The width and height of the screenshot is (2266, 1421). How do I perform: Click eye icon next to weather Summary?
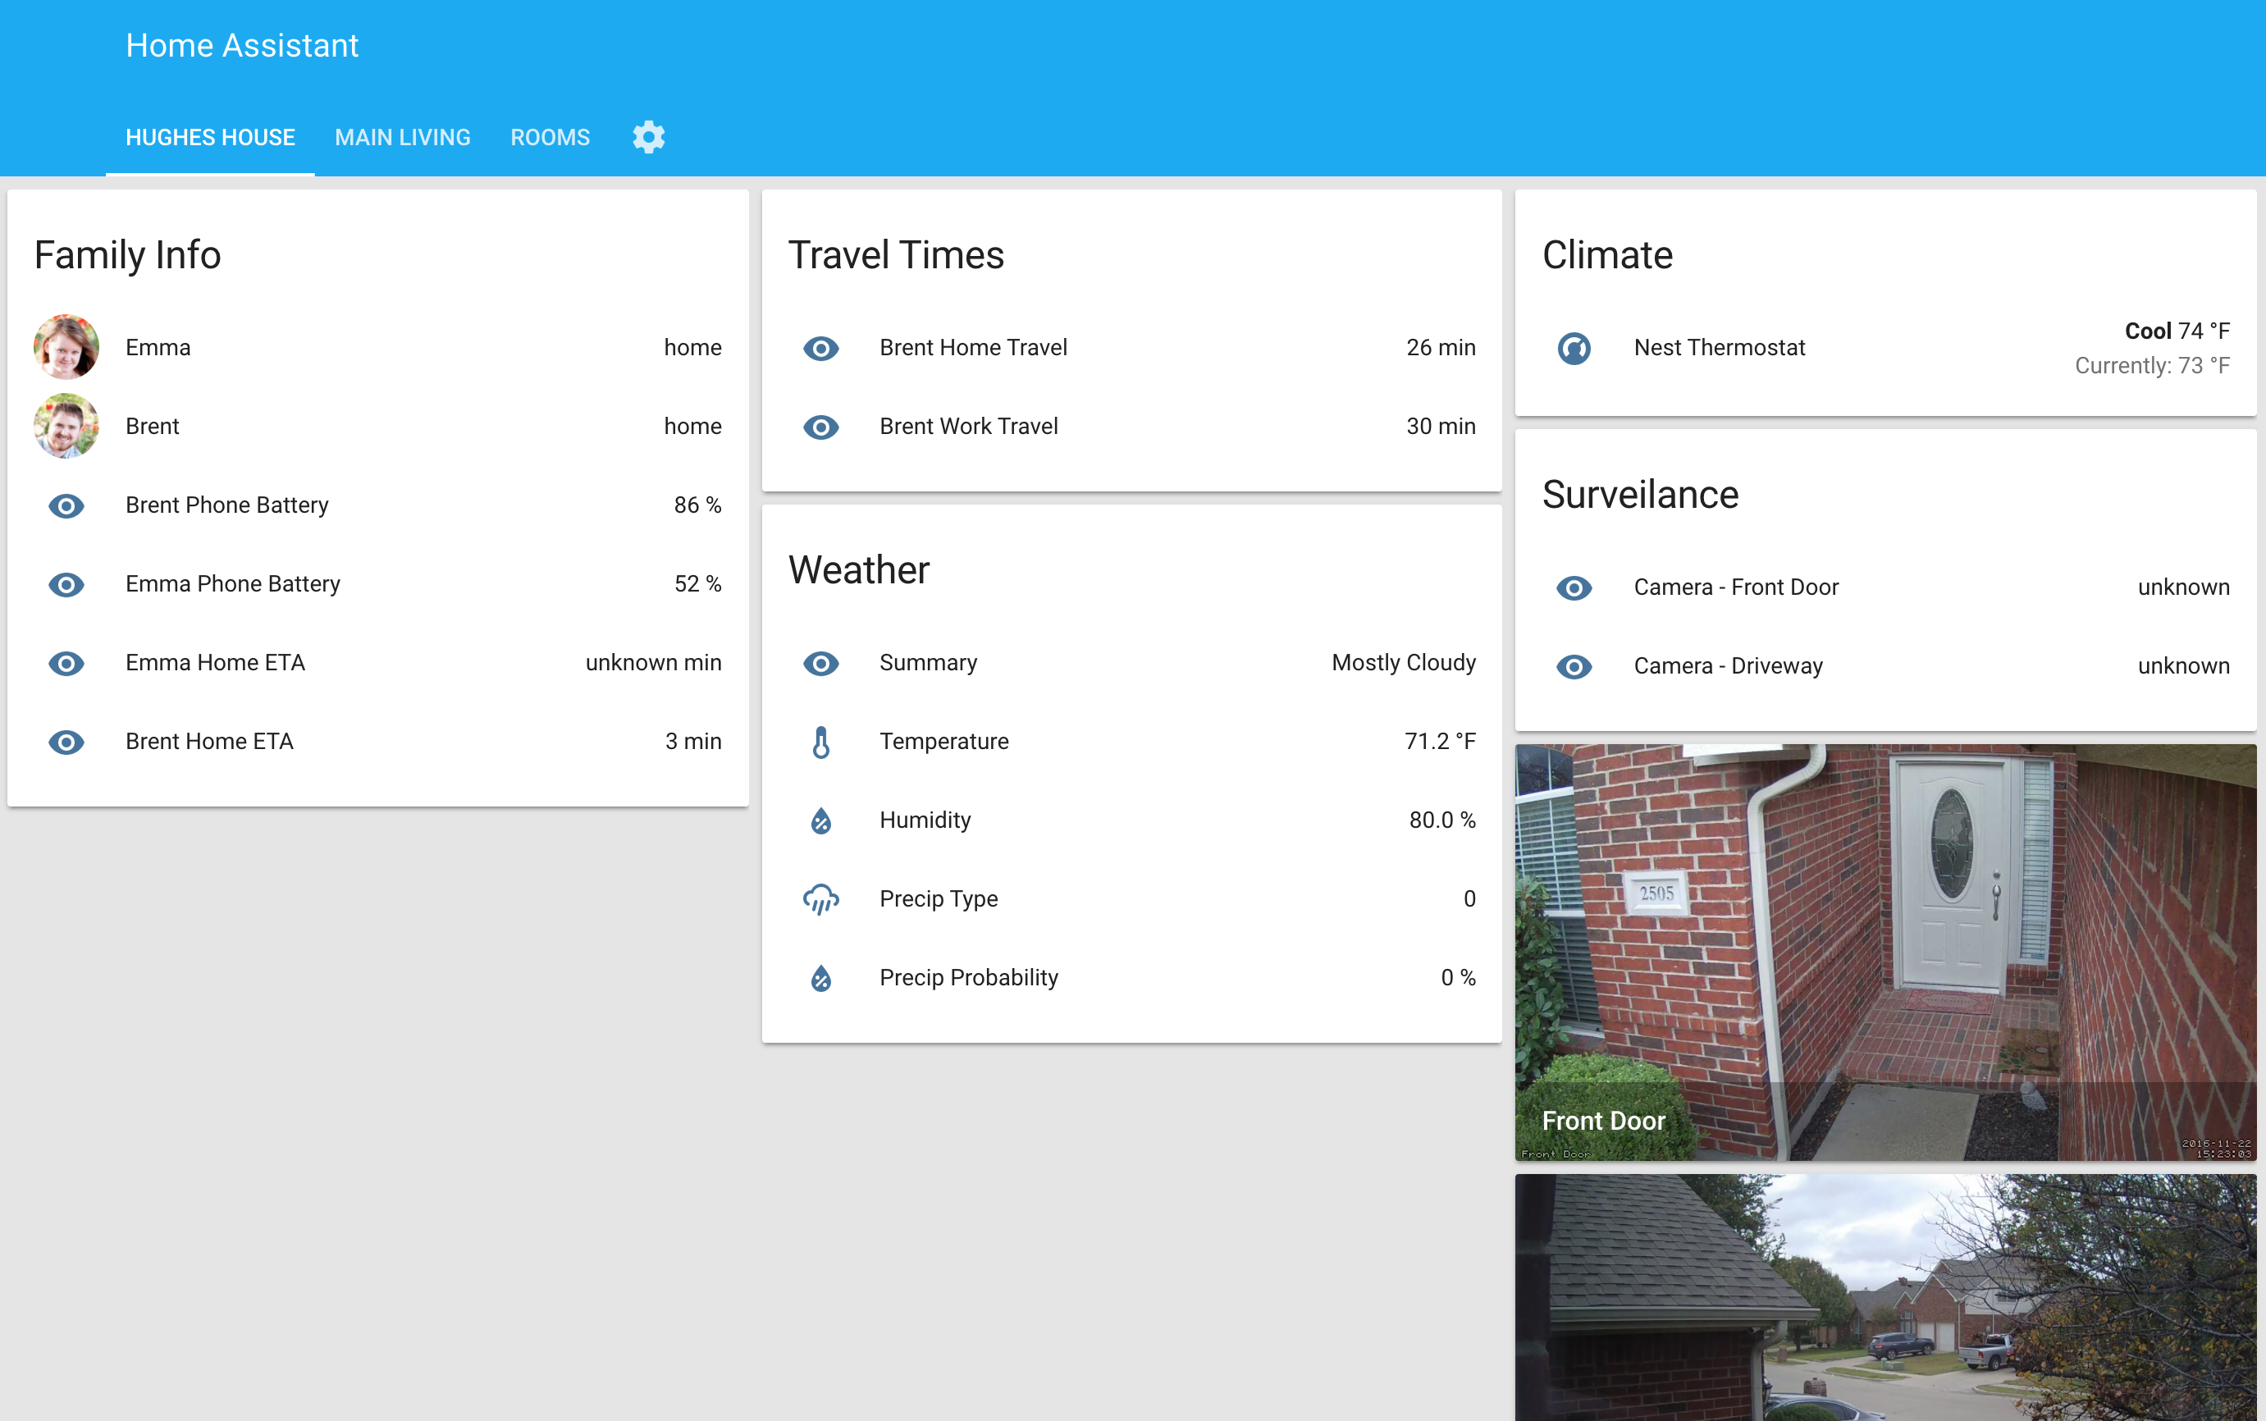tap(820, 664)
